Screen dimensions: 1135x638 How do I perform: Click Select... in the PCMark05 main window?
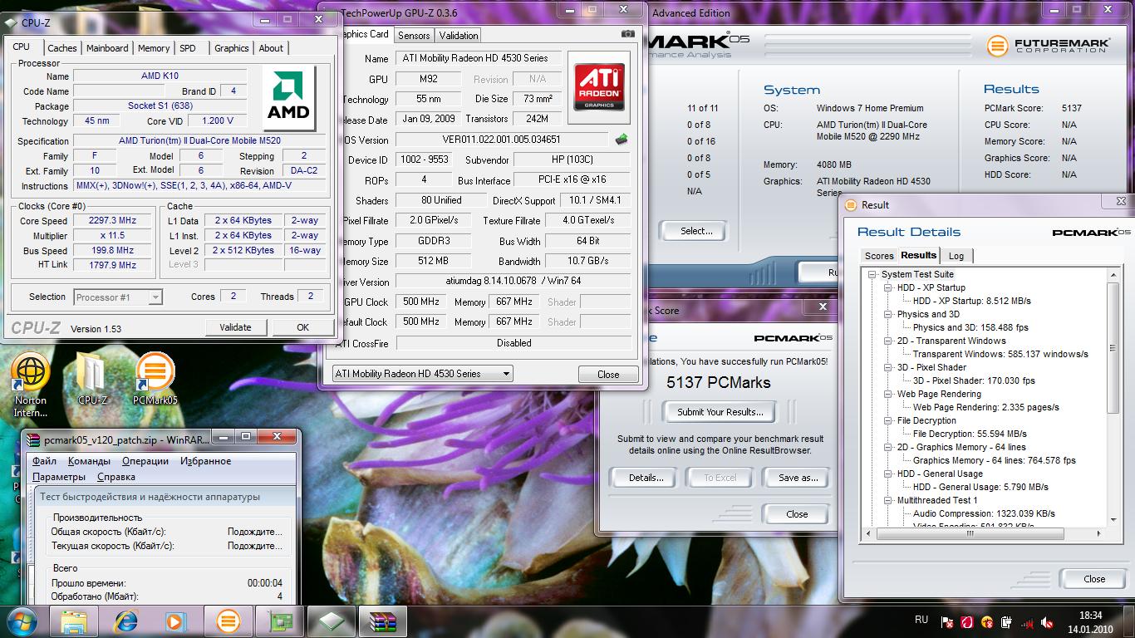[x=696, y=231]
